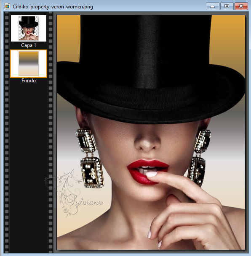Viewport: 251px width, 256px height.
Task: Click the window title text Cildiko_property_veron_women.png
Action: (x=53, y=7)
